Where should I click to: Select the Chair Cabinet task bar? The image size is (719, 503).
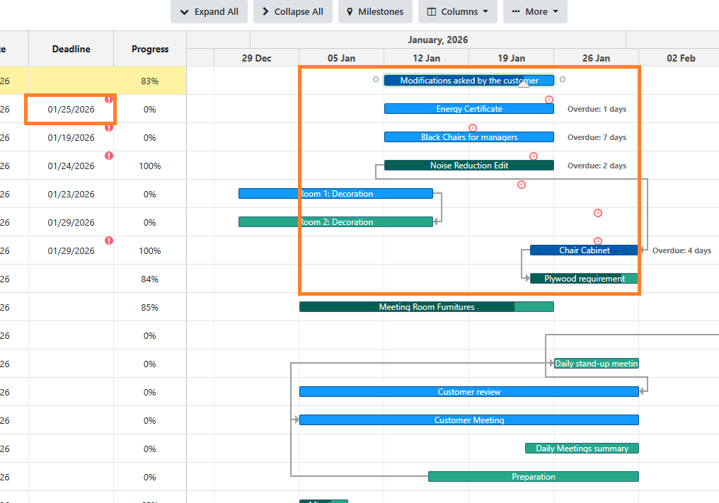pyautogui.click(x=584, y=250)
